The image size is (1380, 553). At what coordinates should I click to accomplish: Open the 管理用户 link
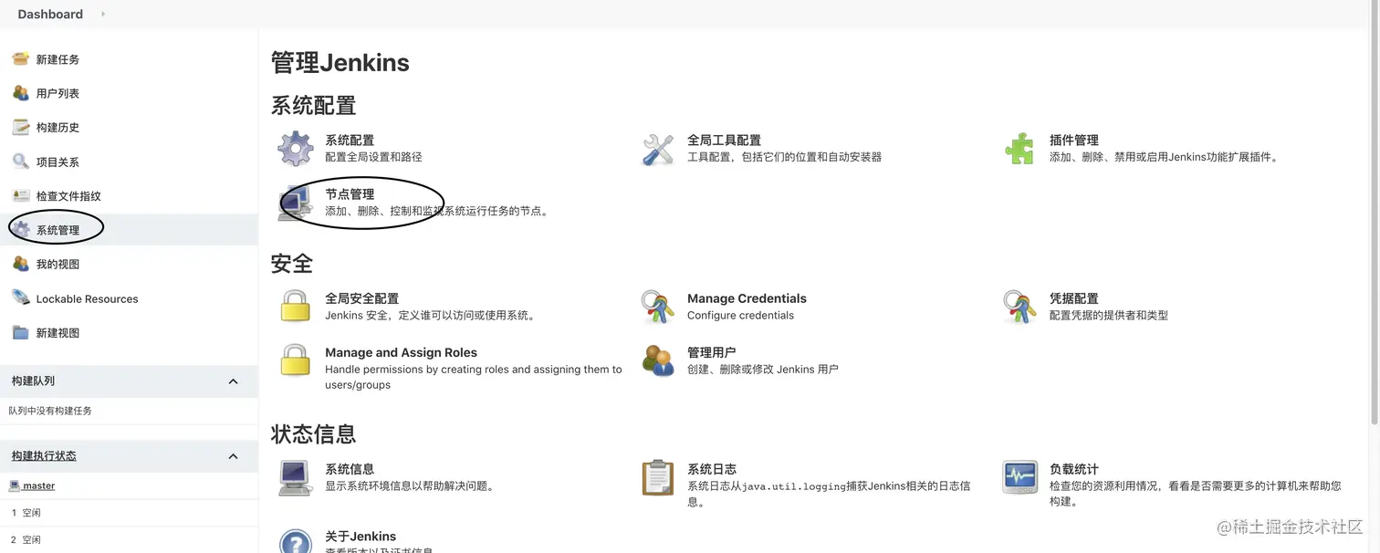tap(711, 352)
